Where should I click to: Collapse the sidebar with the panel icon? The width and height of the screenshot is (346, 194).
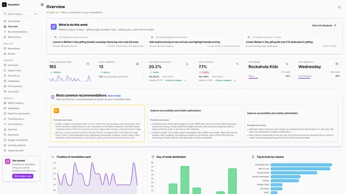pos(42,5)
